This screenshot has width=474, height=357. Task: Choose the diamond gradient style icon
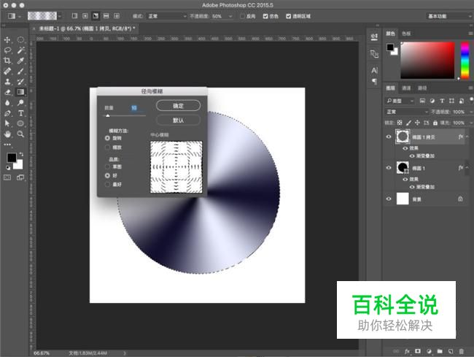point(117,16)
